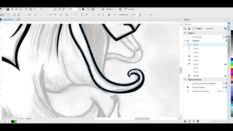Click the reflect nodes horizontally icon
Viewport: 233px width, 131px height.
(x=99, y=15)
